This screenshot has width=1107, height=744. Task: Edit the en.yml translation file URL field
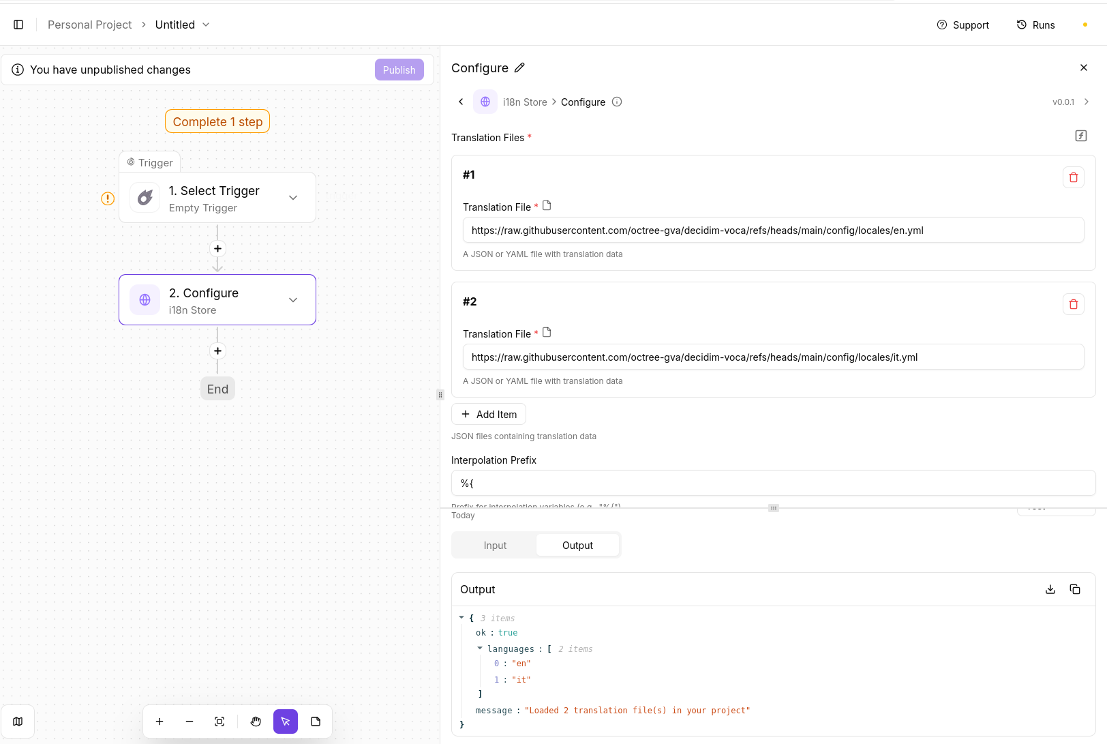774,230
